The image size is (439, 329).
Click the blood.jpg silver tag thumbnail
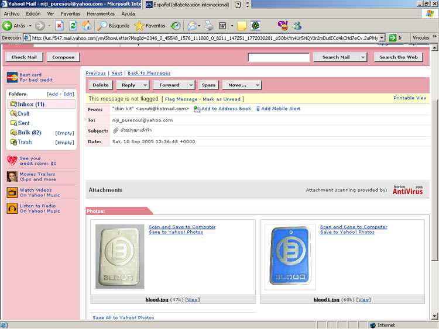[120, 257]
